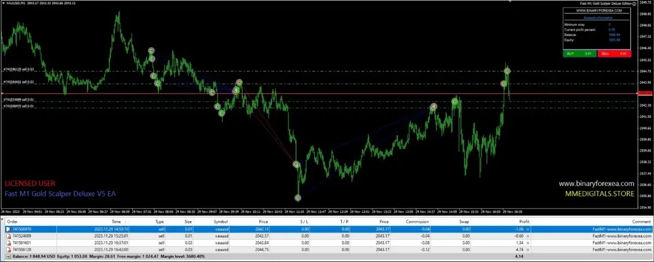Viewport: 654px width, 262px height.
Task: Click the order icon for ticket 741506970
Action: pos(8,229)
